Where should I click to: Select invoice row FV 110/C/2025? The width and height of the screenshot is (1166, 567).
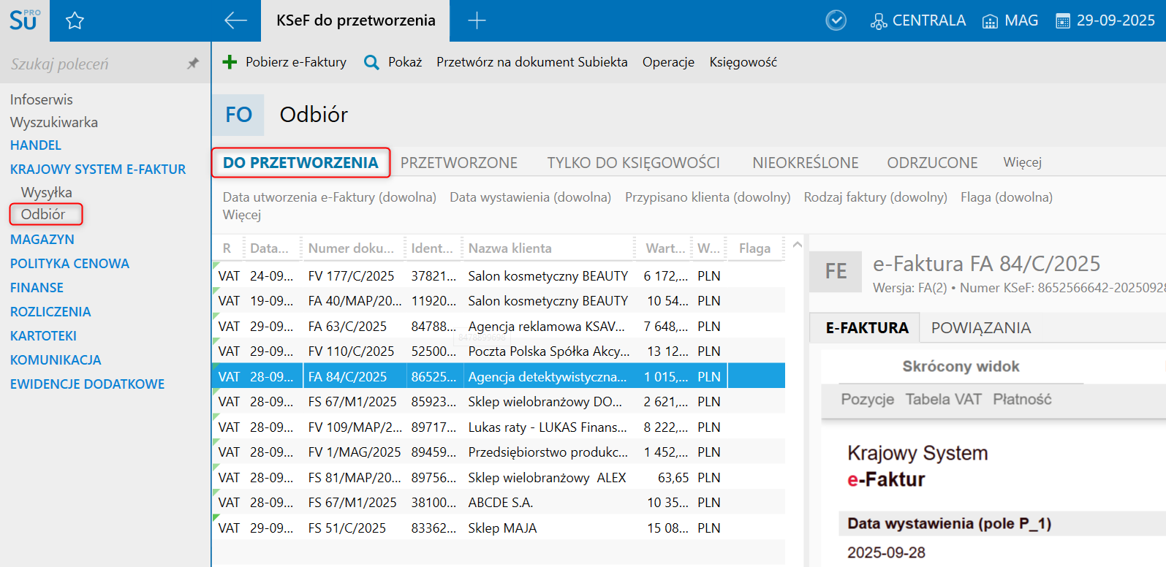pos(499,351)
